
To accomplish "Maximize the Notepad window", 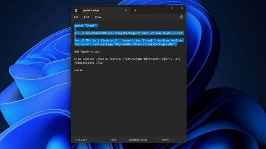I will coord(172,8).
